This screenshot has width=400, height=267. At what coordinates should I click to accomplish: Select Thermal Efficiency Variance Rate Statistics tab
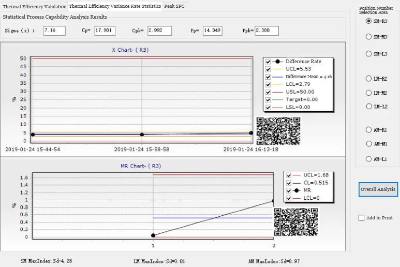(x=115, y=7)
